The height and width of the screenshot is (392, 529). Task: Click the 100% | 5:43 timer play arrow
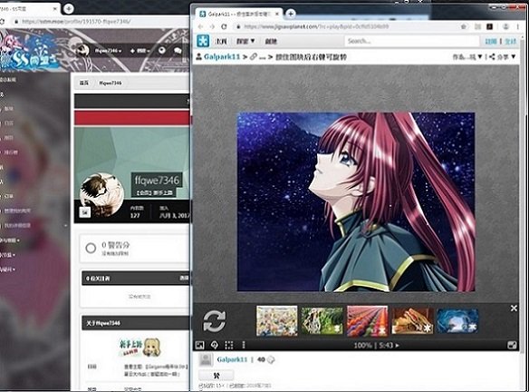(397, 346)
